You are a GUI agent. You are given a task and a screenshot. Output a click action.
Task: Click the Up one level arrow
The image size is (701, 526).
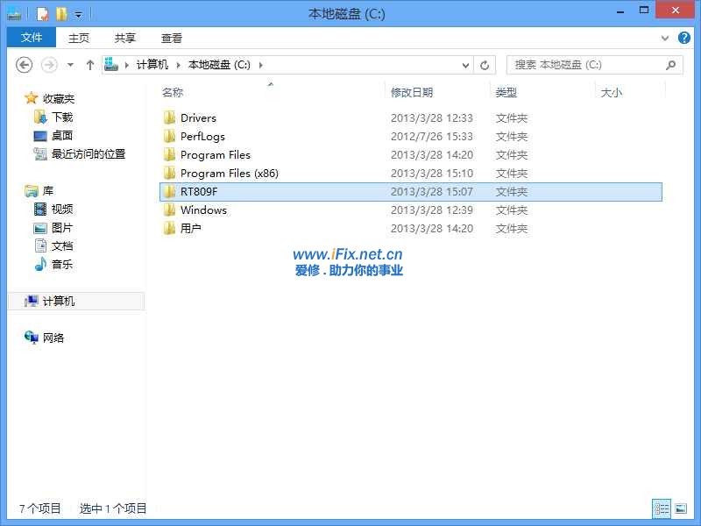tap(90, 65)
